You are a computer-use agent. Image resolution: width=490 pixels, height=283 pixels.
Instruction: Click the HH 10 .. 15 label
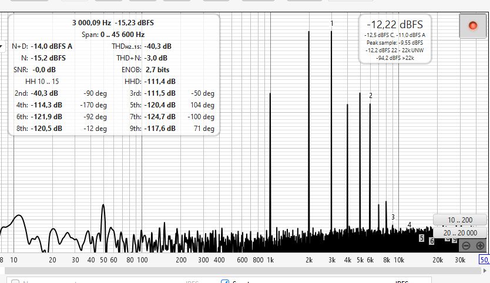[42, 82]
